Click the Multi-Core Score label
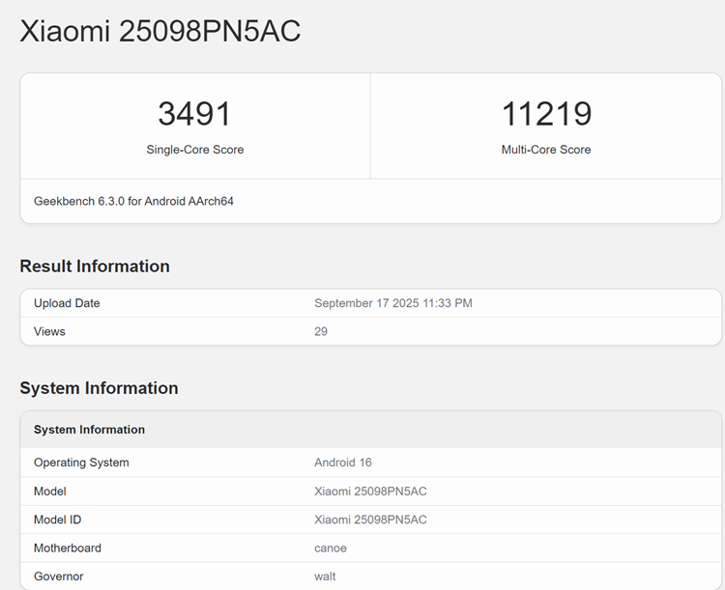 (546, 150)
